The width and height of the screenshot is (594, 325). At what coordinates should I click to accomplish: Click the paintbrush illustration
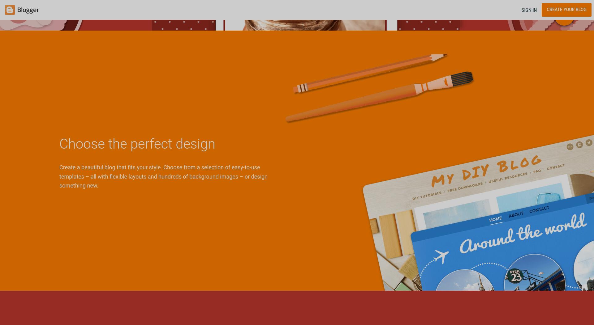(379, 97)
